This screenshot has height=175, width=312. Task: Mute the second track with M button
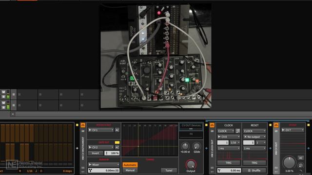point(3,103)
